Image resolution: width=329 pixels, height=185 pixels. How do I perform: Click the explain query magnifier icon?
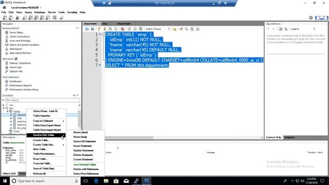pyautogui.click(x=110, y=29)
